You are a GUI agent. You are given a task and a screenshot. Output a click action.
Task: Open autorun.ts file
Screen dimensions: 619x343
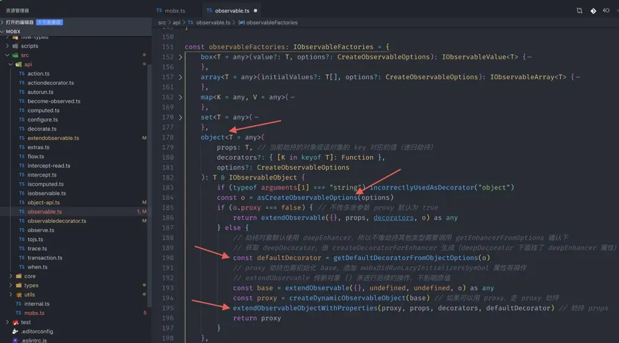[40, 92]
